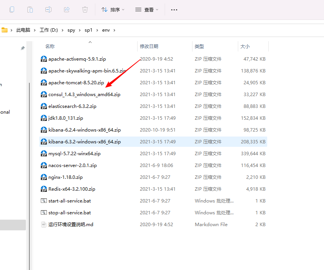Click the Paste clipboard icon
The height and width of the screenshot is (270, 324).
click(30, 10)
